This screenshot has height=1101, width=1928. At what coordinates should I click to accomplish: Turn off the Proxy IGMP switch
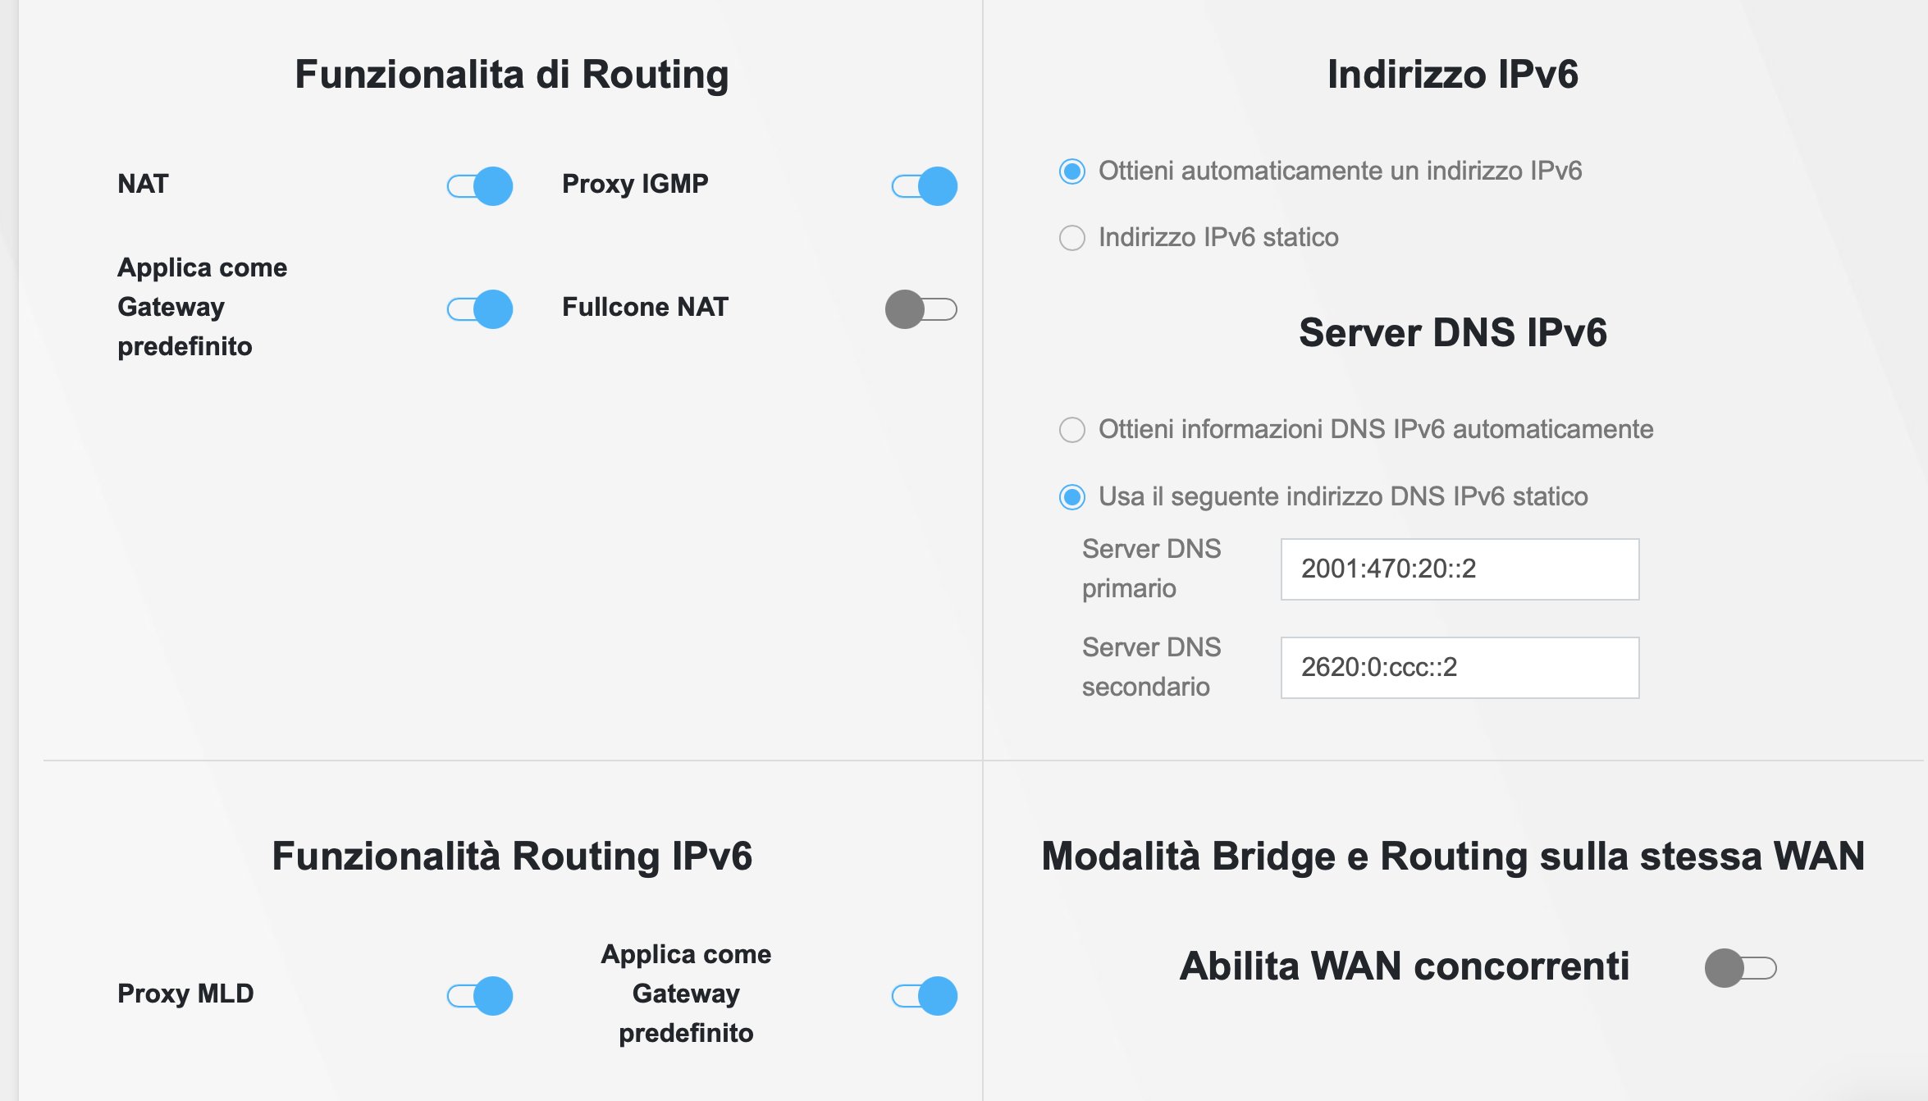925,186
